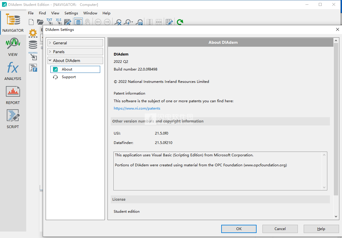The width and height of the screenshot is (342, 238).
Task: Click the copyright text box up scroll arrow
Action: click(x=324, y=155)
